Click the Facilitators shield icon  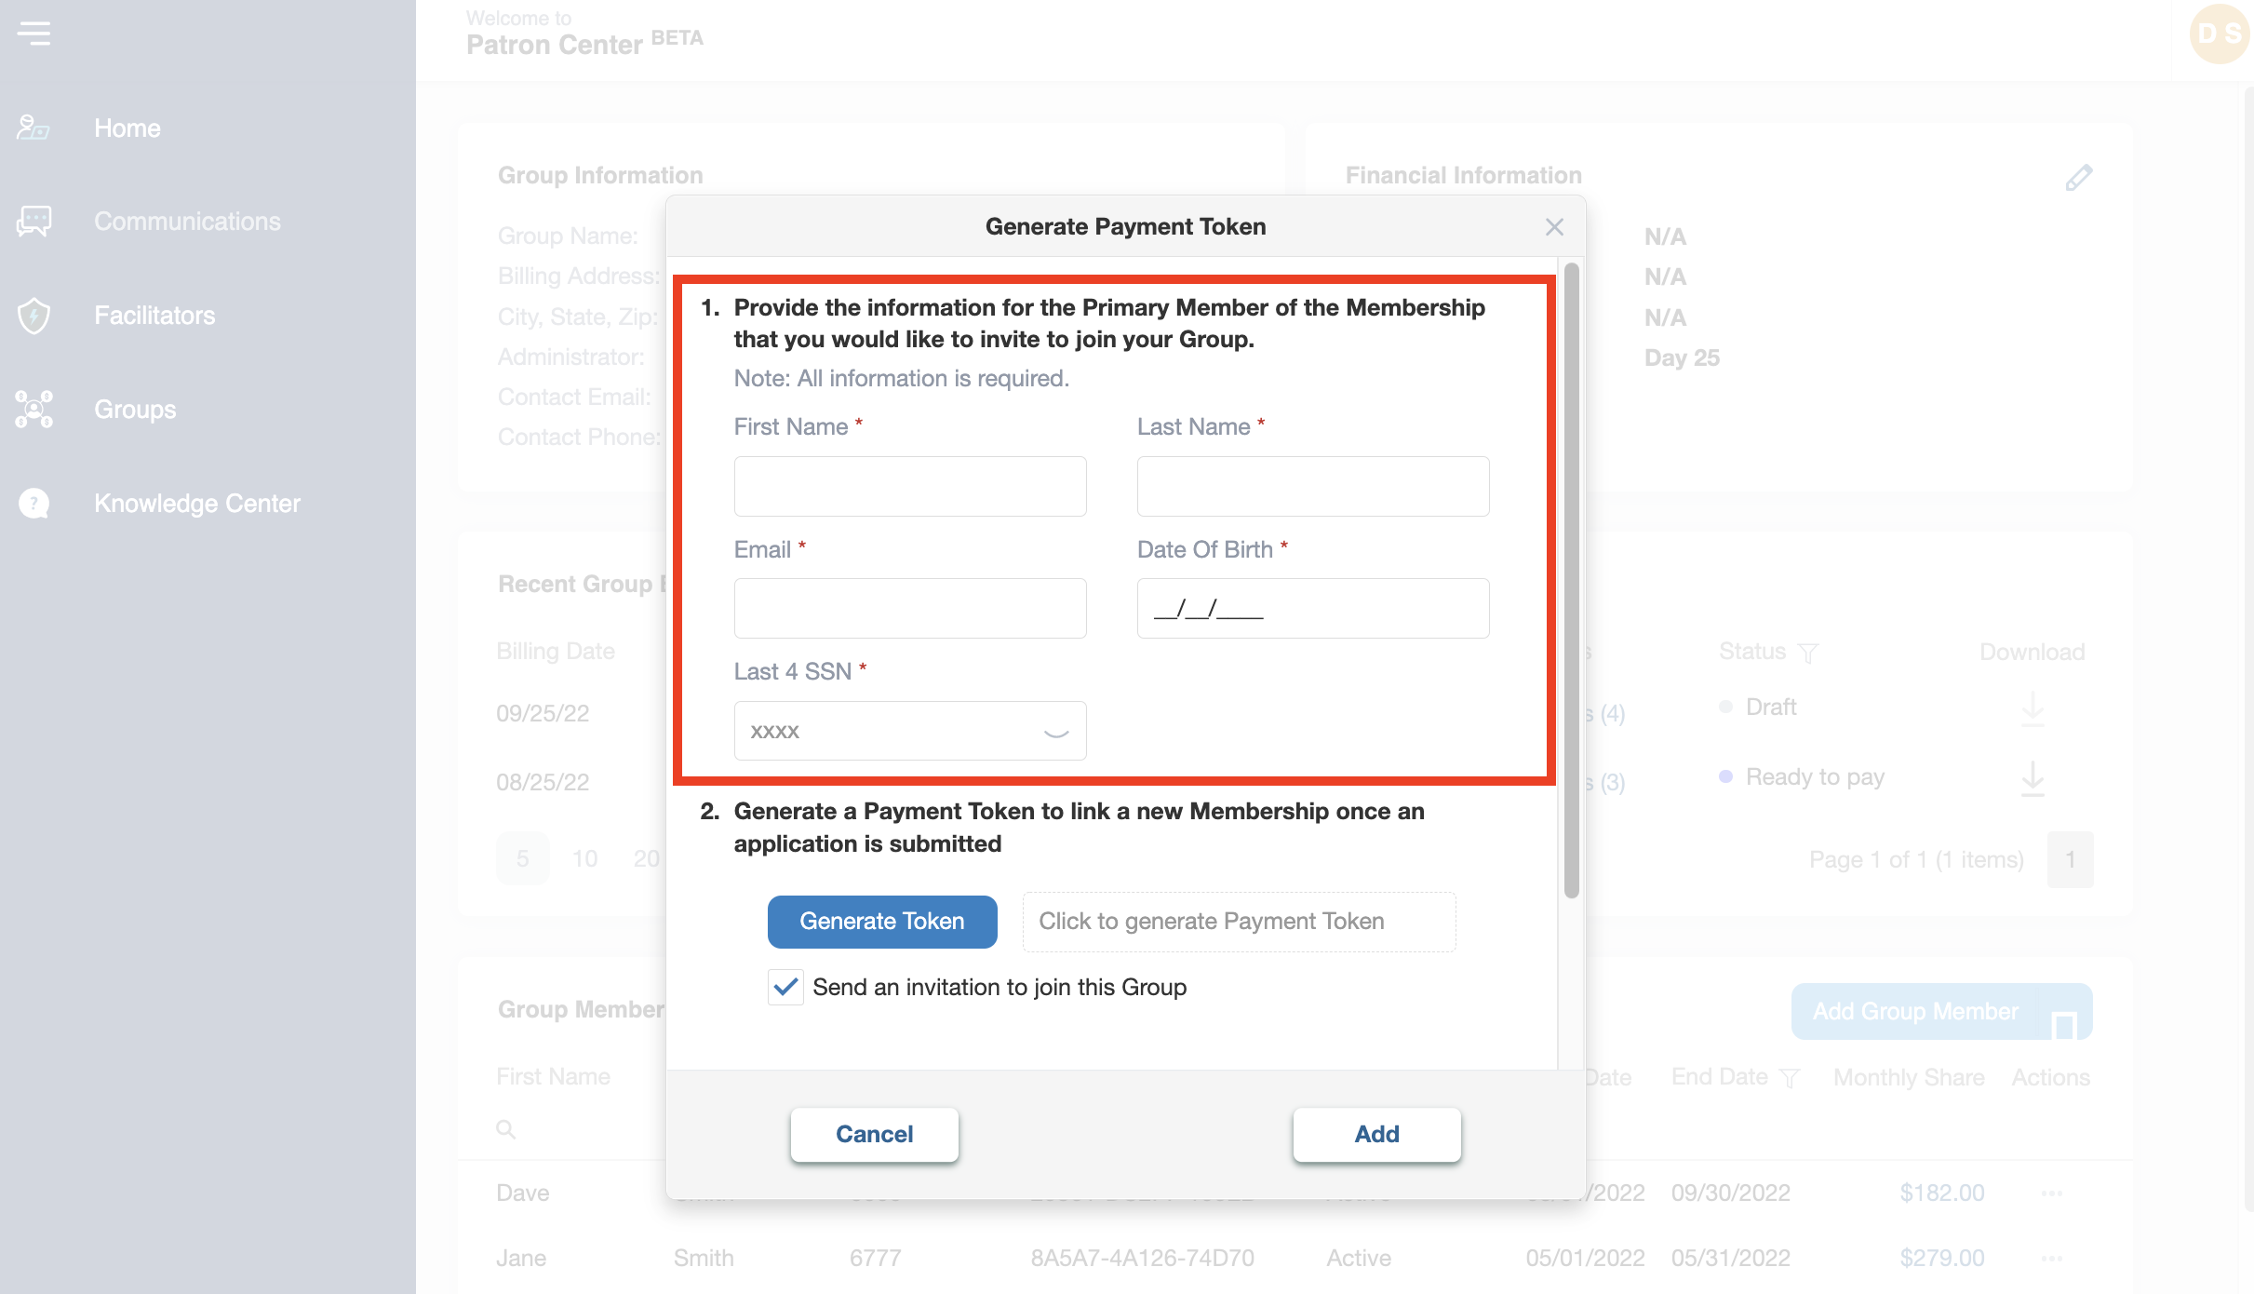point(34,316)
